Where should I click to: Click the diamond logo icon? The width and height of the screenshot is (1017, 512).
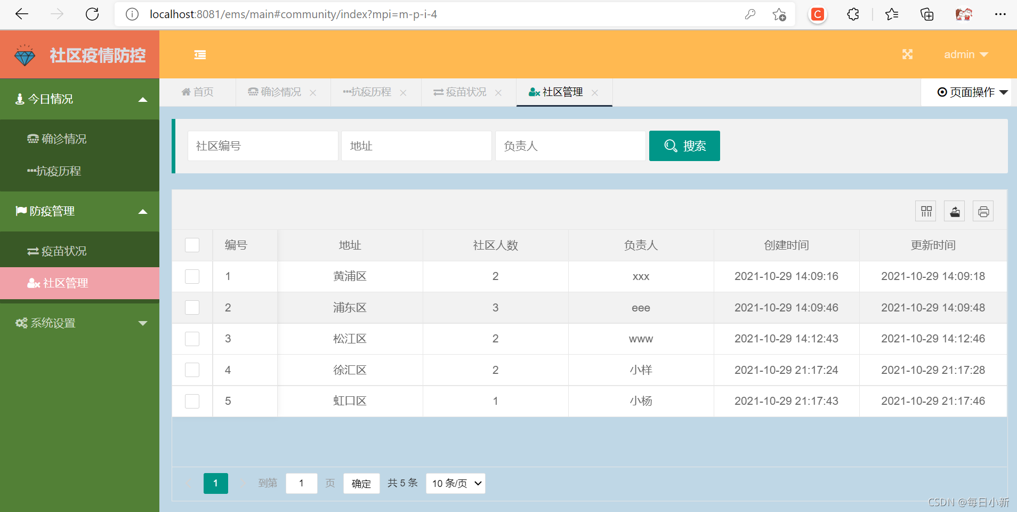tap(25, 55)
